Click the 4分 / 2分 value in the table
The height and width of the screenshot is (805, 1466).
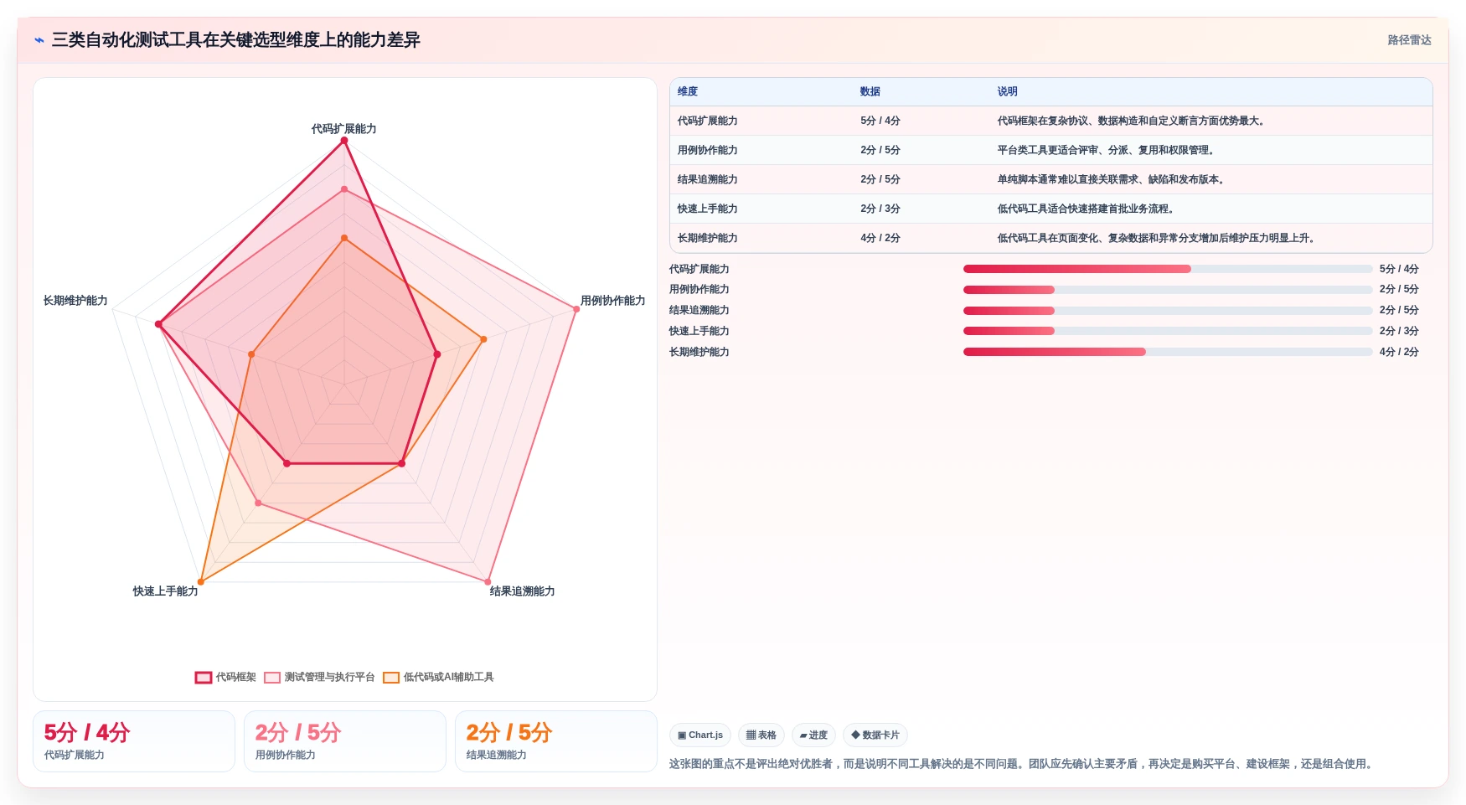click(880, 238)
